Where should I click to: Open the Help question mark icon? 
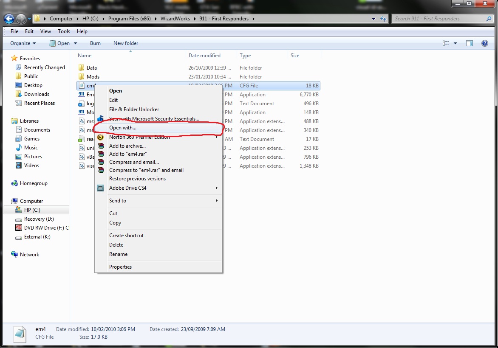485,43
